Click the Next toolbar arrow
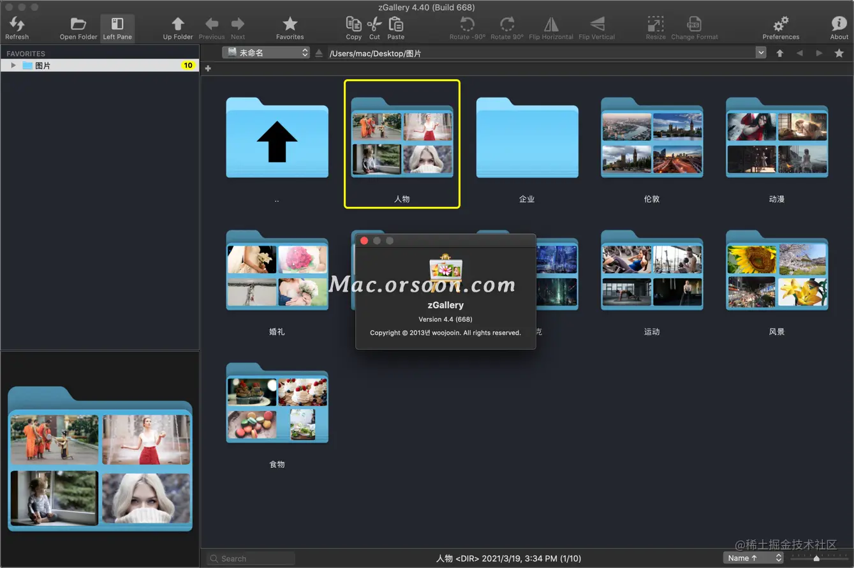Screen dimensions: 854x568 click(x=238, y=24)
